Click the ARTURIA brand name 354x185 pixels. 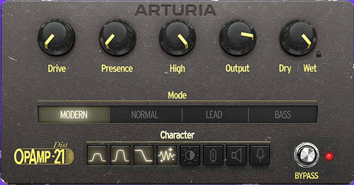(176, 10)
